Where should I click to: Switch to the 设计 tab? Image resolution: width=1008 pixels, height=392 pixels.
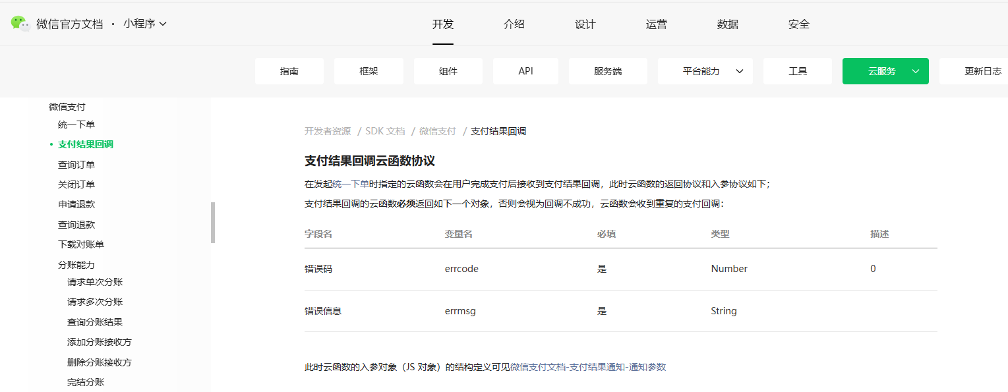585,24
